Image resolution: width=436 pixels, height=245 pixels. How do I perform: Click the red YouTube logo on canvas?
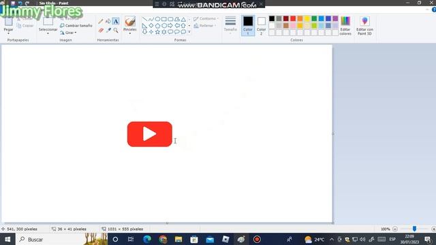pos(150,134)
